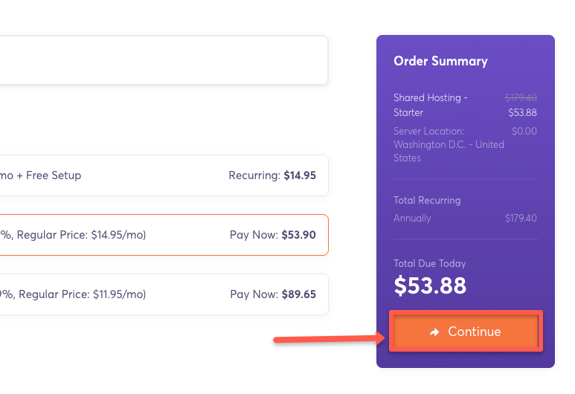Click Shared Hosting - Starter line item
This screenshot has width=575, height=394.
[x=430, y=105]
